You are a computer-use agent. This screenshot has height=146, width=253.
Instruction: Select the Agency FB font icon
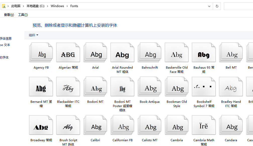pyautogui.click(x=41, y=52)
